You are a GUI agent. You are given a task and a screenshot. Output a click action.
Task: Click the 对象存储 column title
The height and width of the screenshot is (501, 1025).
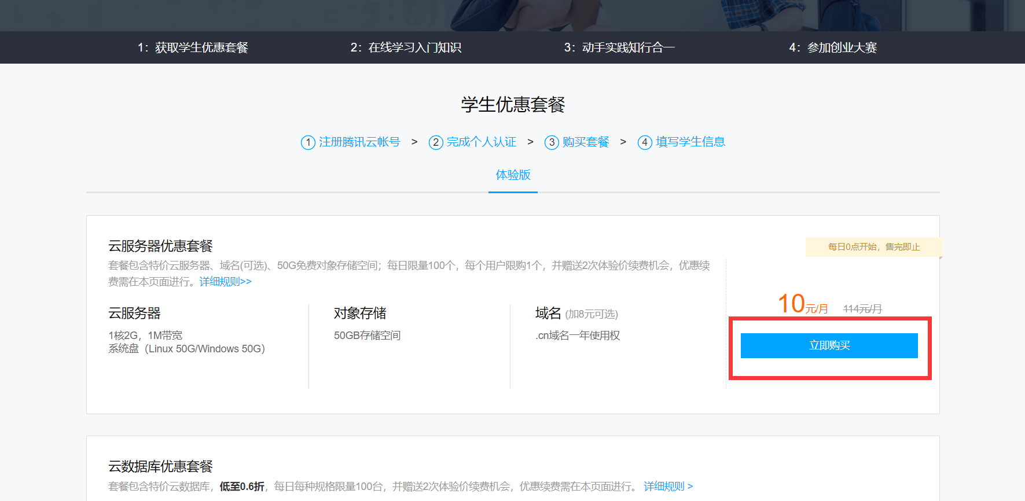(x=360, y=313)
